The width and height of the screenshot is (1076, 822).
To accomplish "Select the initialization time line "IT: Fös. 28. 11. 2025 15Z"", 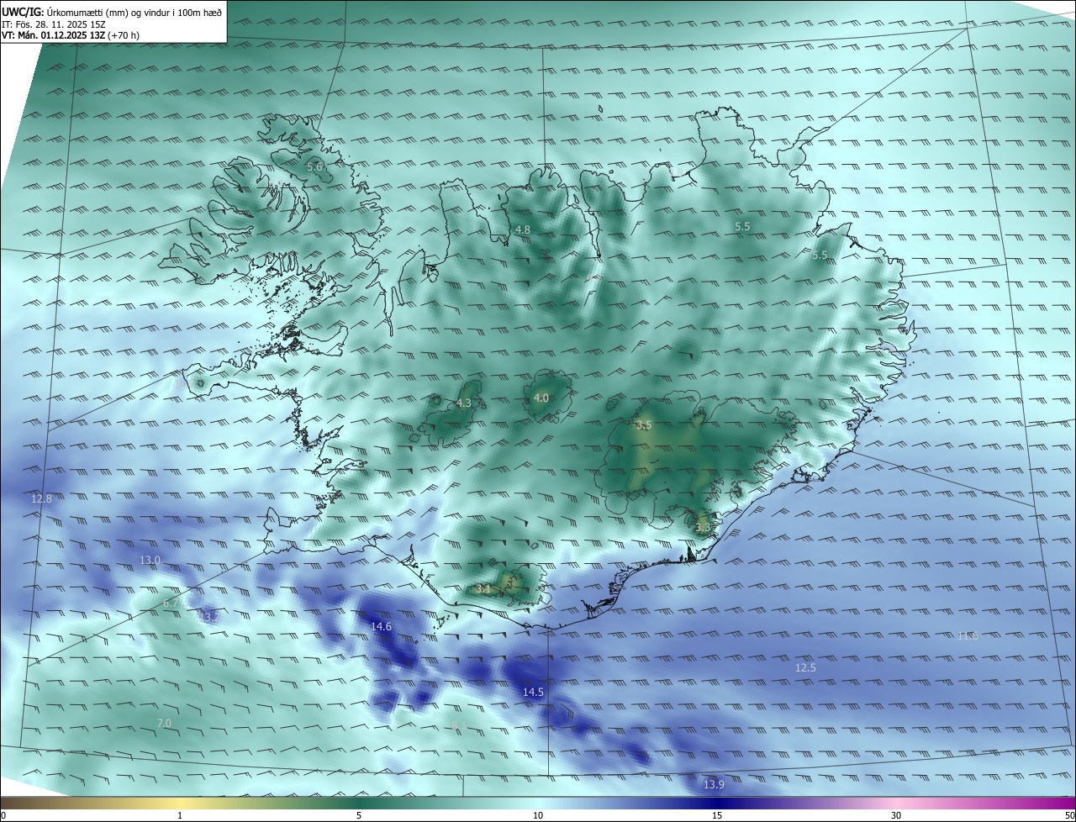I will [x=53, y=24].
